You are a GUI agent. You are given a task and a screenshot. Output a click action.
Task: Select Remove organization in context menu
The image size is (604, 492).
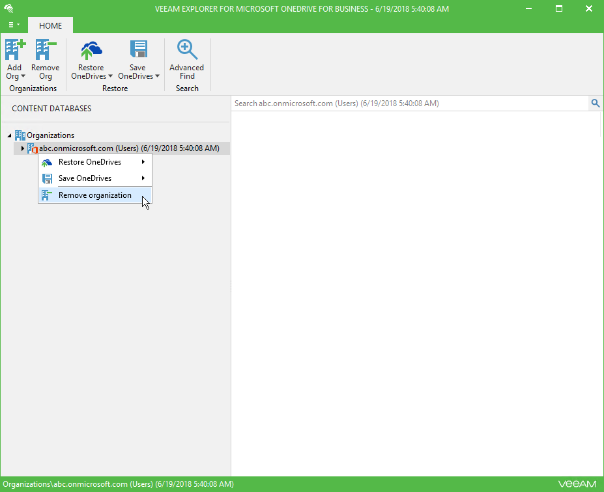[95, 195]
